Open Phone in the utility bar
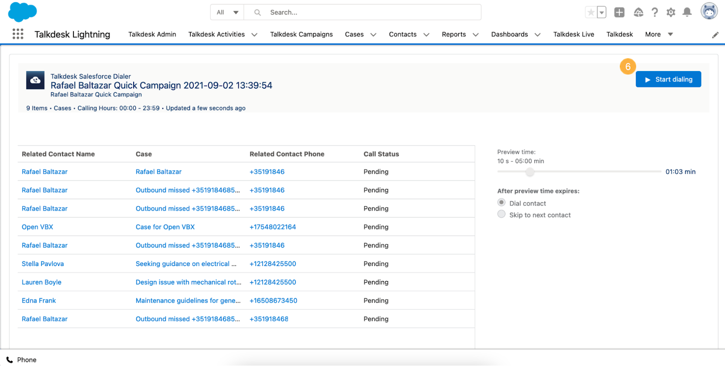The image size is (725, 366). pos(21,360)
